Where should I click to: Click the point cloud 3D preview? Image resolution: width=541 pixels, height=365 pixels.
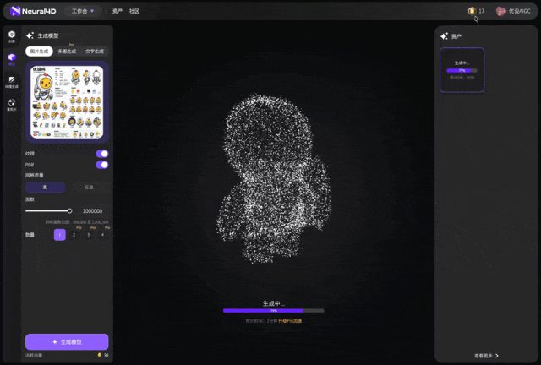pos(274,178)
